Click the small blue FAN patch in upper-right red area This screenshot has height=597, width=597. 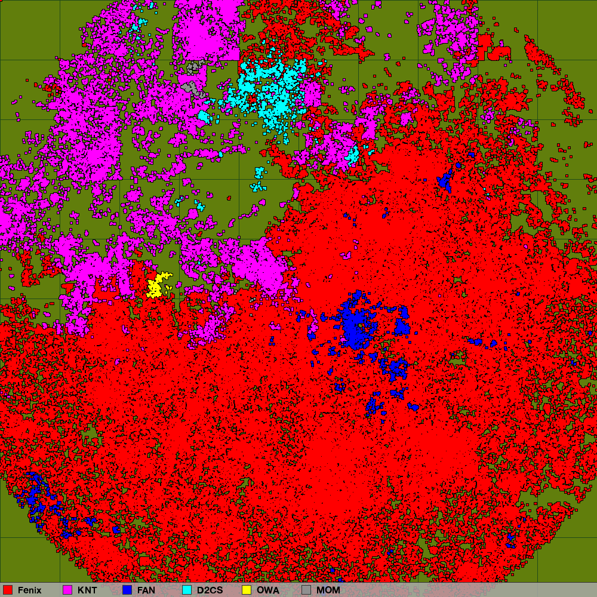coord(445,179)
